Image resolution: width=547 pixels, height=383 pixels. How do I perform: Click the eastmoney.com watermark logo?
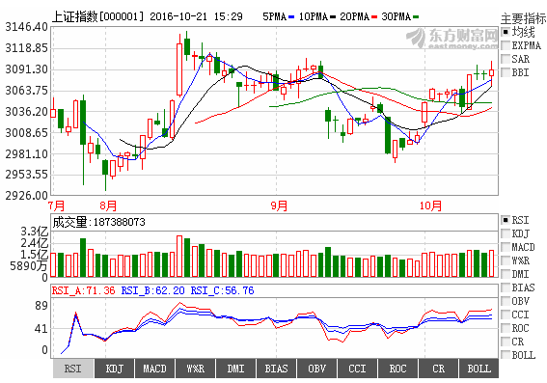[451, 39]
